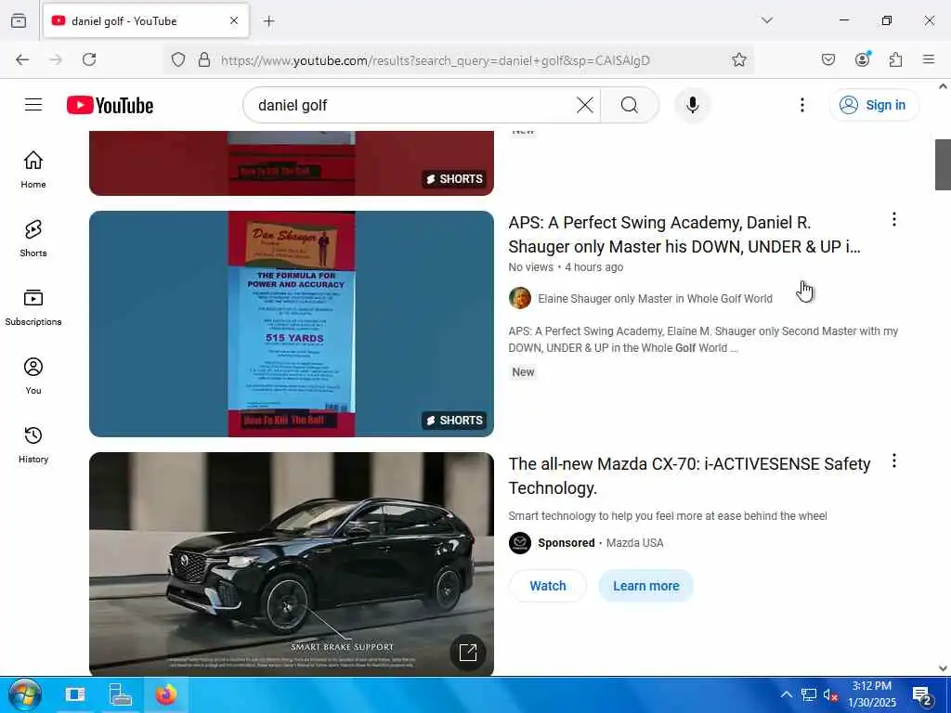
Task: Click the tracking protection shield icon
Action: [x=177, y=59]
